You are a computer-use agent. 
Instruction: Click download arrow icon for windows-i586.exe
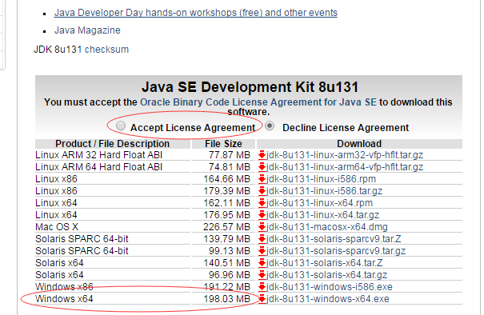click(x=262, y=287)
